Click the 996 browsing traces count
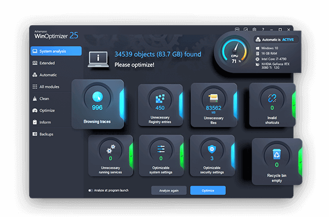329x217 pixels. (98, 108)
